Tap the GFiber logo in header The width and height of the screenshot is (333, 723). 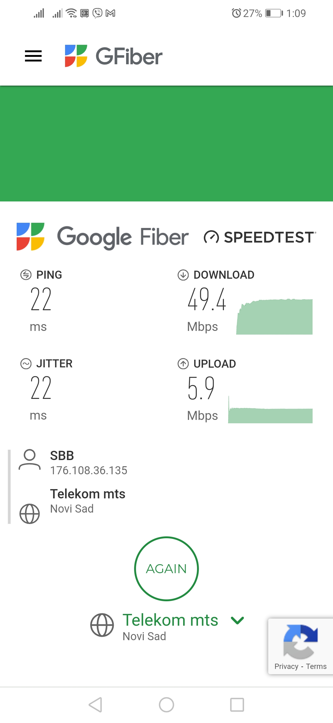coord(113,56)
